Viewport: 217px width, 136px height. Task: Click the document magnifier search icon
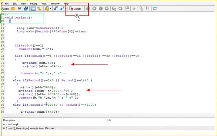pyautogui.click(x=147, y=9)
